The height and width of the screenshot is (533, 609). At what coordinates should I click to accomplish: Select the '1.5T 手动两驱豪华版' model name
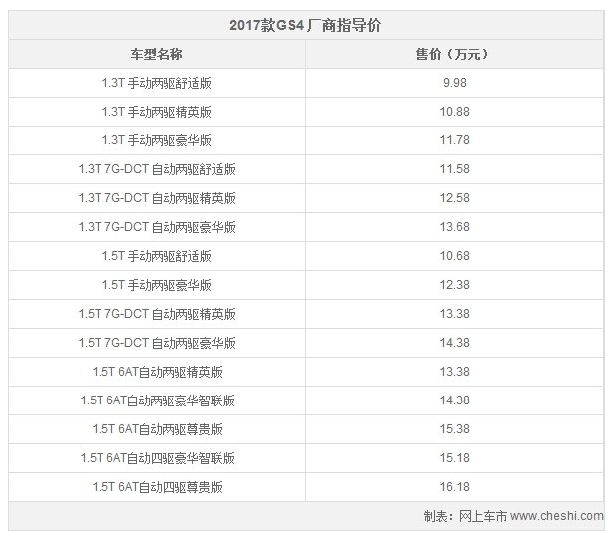[x=157, y=285]
